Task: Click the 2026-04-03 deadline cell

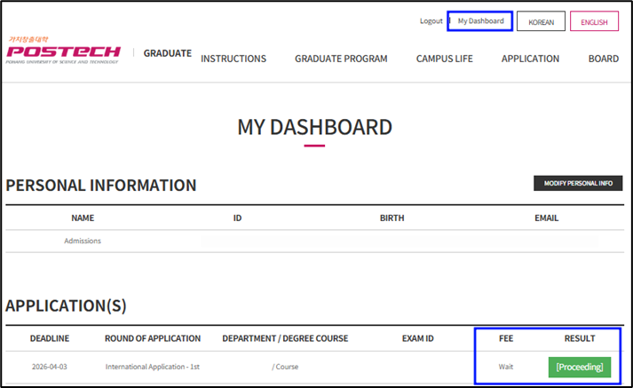Action: [x=50, y=367]
